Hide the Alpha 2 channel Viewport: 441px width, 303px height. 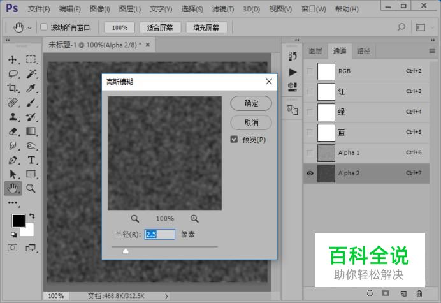coord(310,173)
